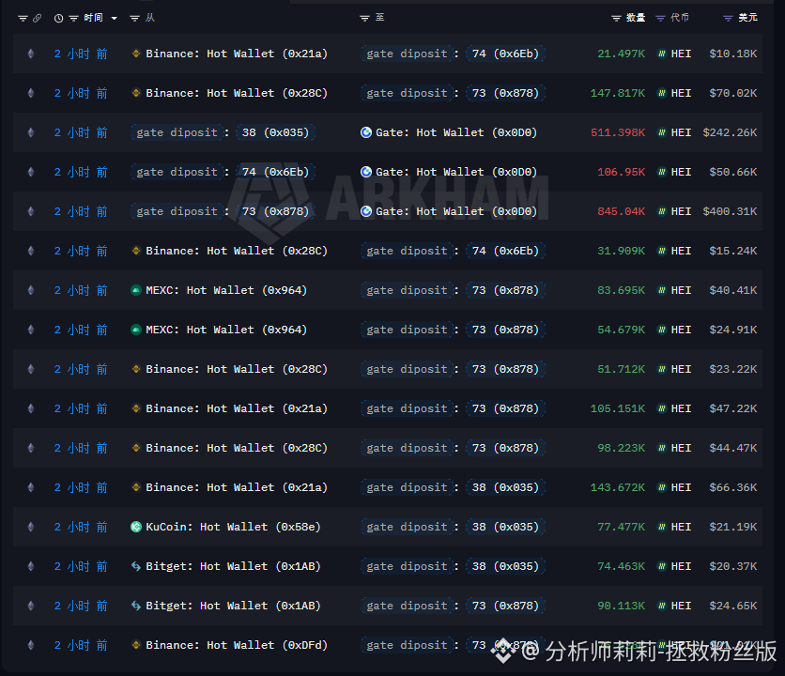
Task: Open the filter icon next to 数量
Action: click(x=616, y=19)
